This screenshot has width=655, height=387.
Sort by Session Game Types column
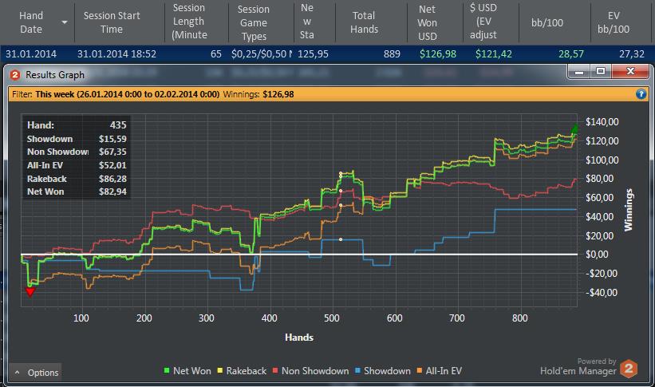(254, 22)
